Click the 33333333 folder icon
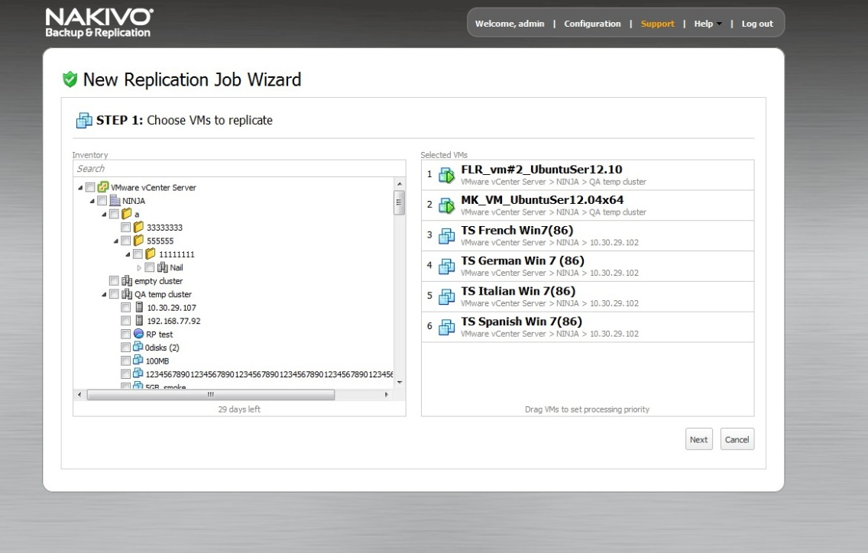This screenshot has width=868, height=553. click(x=138, y=227)
